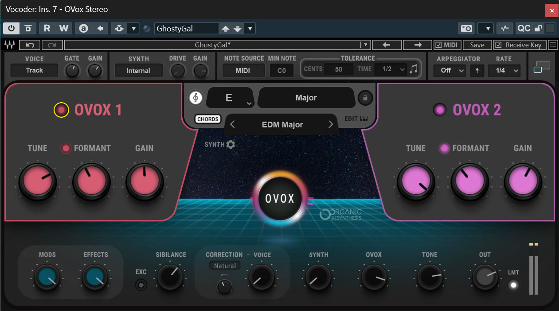Click the camera snapshot icon
The width and height of the screenshot is (559, 311).
tap(466, 29)
